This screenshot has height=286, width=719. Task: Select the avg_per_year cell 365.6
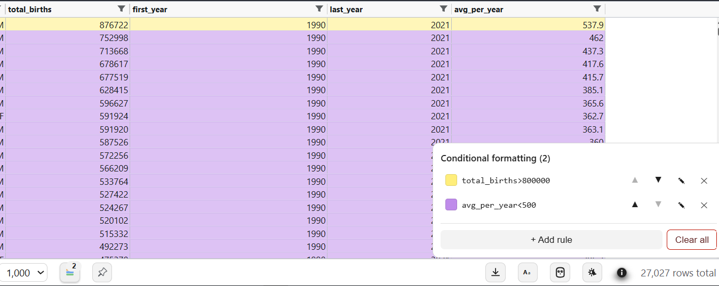528,103
